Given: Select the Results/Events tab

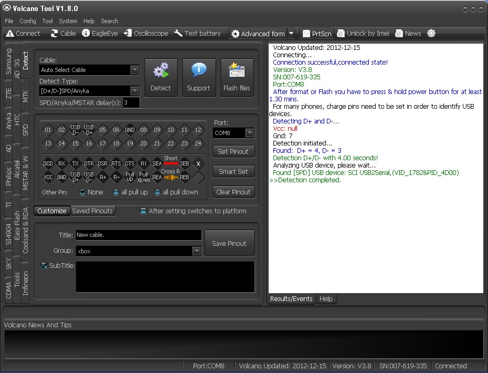Looking at the screenshot, I should 291,299.
